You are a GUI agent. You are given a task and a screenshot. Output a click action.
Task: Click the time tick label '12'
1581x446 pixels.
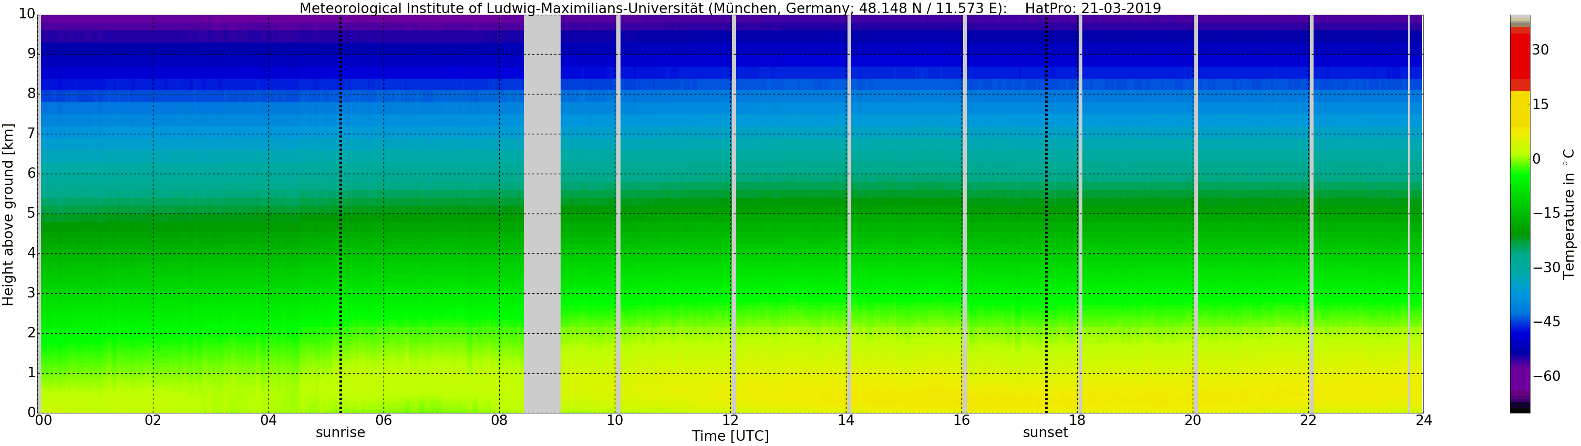tap(730, 420)
